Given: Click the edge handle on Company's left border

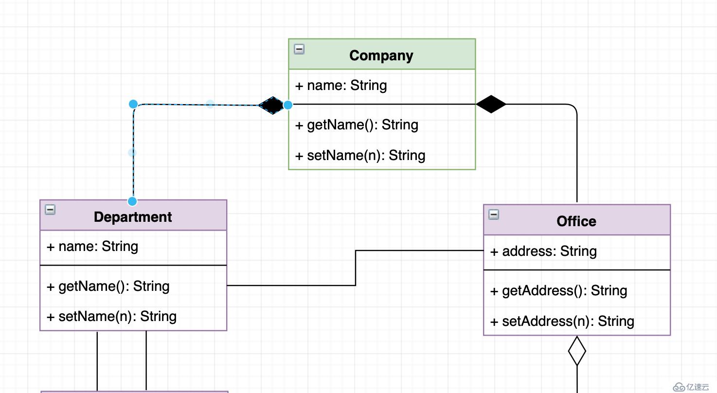Looking at the screenshot, I should [x=288, y=105].
